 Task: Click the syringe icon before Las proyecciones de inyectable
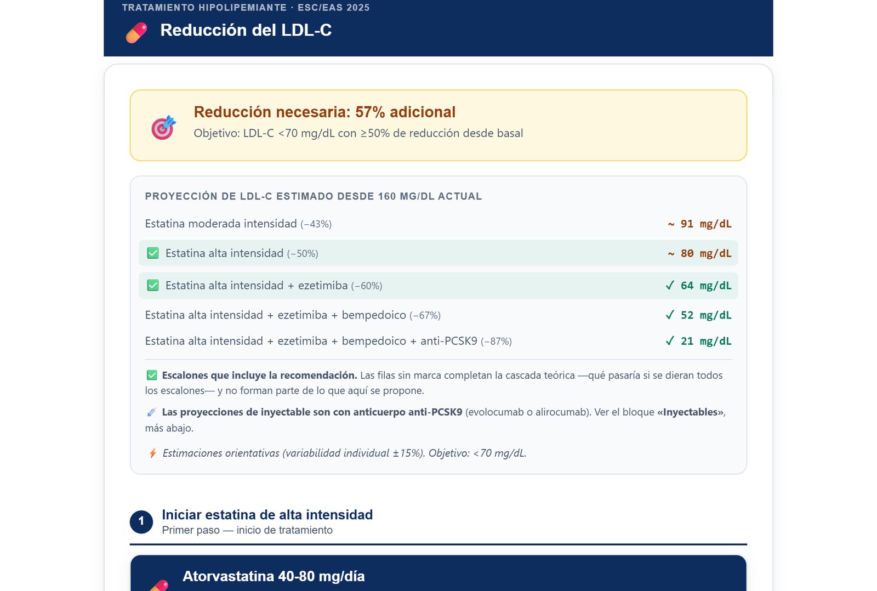152,412
